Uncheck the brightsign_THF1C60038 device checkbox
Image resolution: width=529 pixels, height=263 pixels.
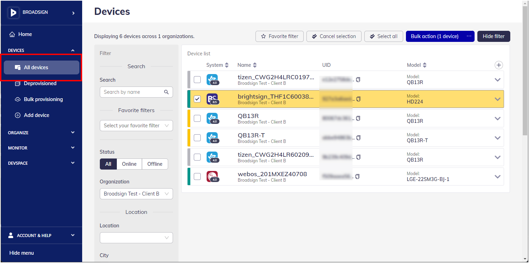coord(197,99)
